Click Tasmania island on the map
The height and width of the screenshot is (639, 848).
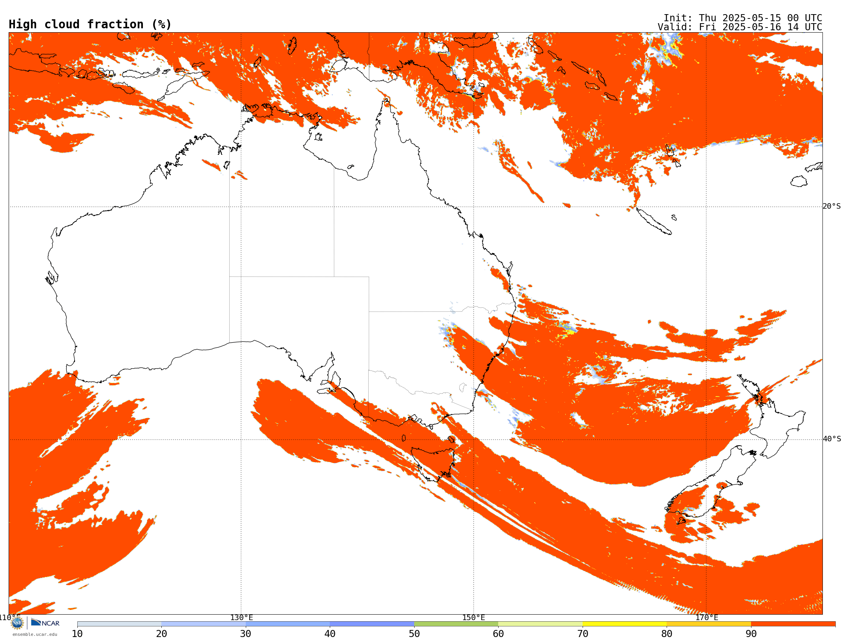click(x=434, y=464)
